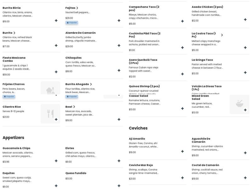
Task: Add La Gringa Taco with plus icon
Action: 245,72
